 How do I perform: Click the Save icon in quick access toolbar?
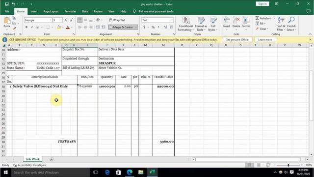7,4
